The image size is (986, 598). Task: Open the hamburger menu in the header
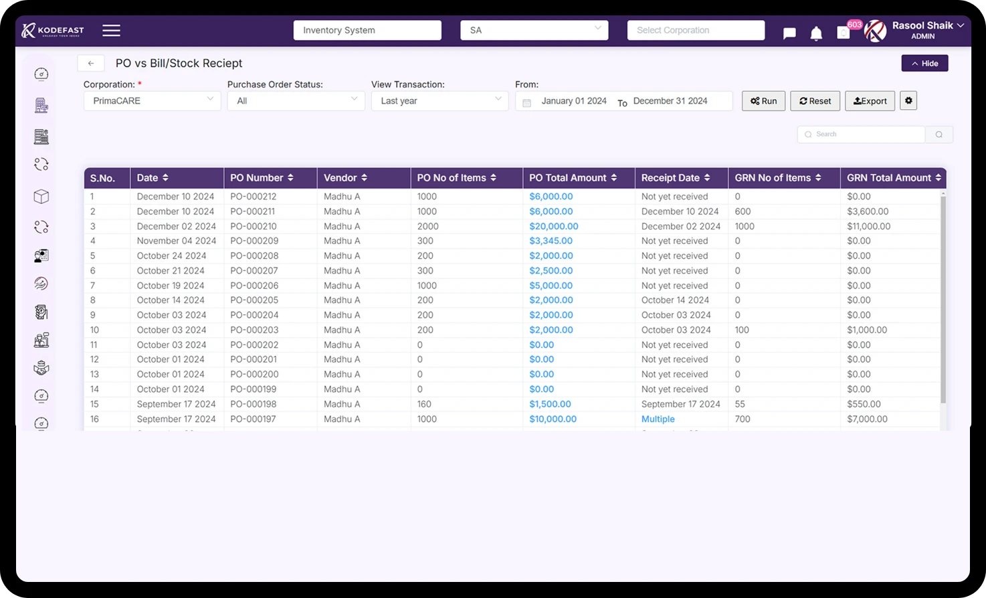point(111,31)
